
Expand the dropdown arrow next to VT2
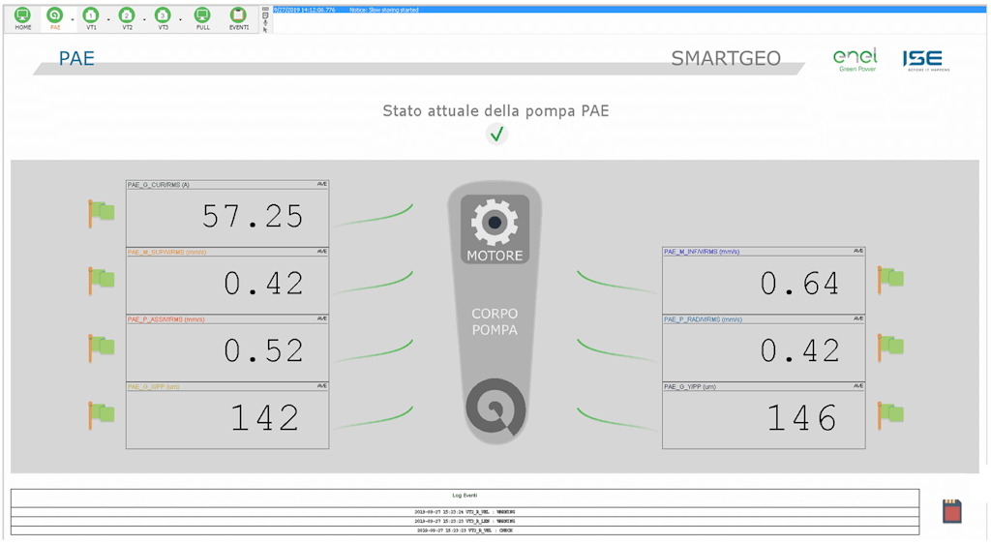point(145,19)
